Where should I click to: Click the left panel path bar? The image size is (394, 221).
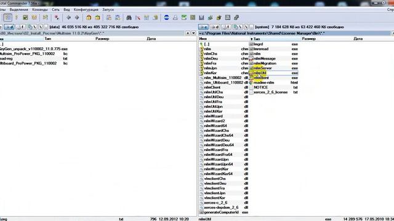pos(92,33)
